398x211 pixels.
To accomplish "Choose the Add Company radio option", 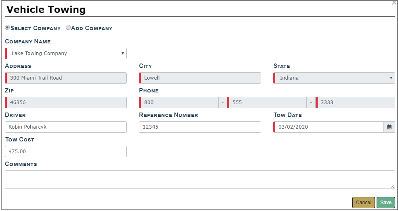I will 68,28.
